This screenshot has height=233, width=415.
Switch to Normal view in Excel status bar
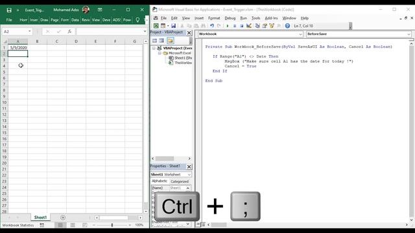pos(60,225)
